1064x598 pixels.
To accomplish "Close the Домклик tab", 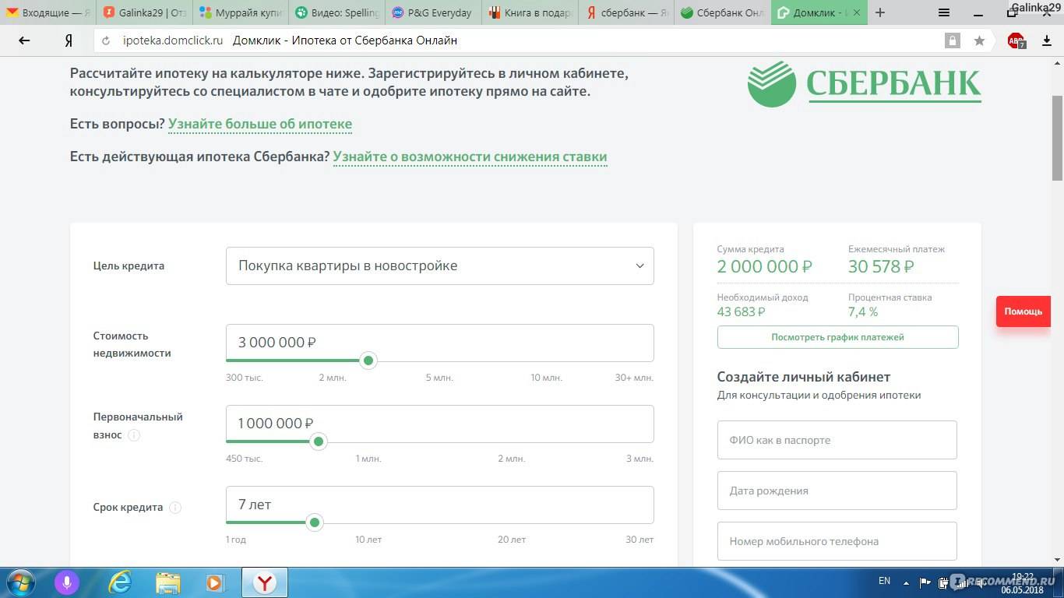I will tap(858, 12).
